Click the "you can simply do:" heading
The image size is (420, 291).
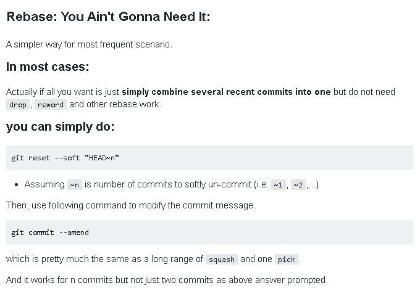coord(60,128)
